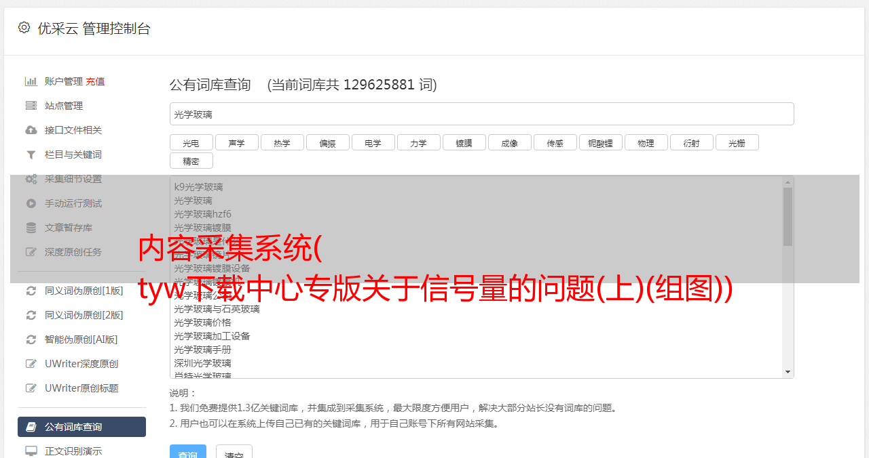The height and width of the screenshot is (458, 869).
Task: Click the 镀膜 tag button
Action: click(464, 142)
